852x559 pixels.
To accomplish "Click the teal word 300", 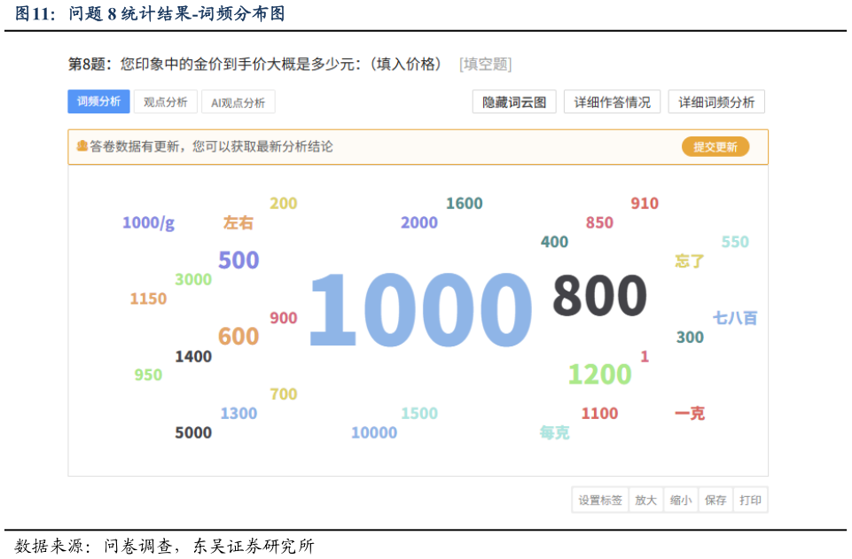I will point(690,337).
